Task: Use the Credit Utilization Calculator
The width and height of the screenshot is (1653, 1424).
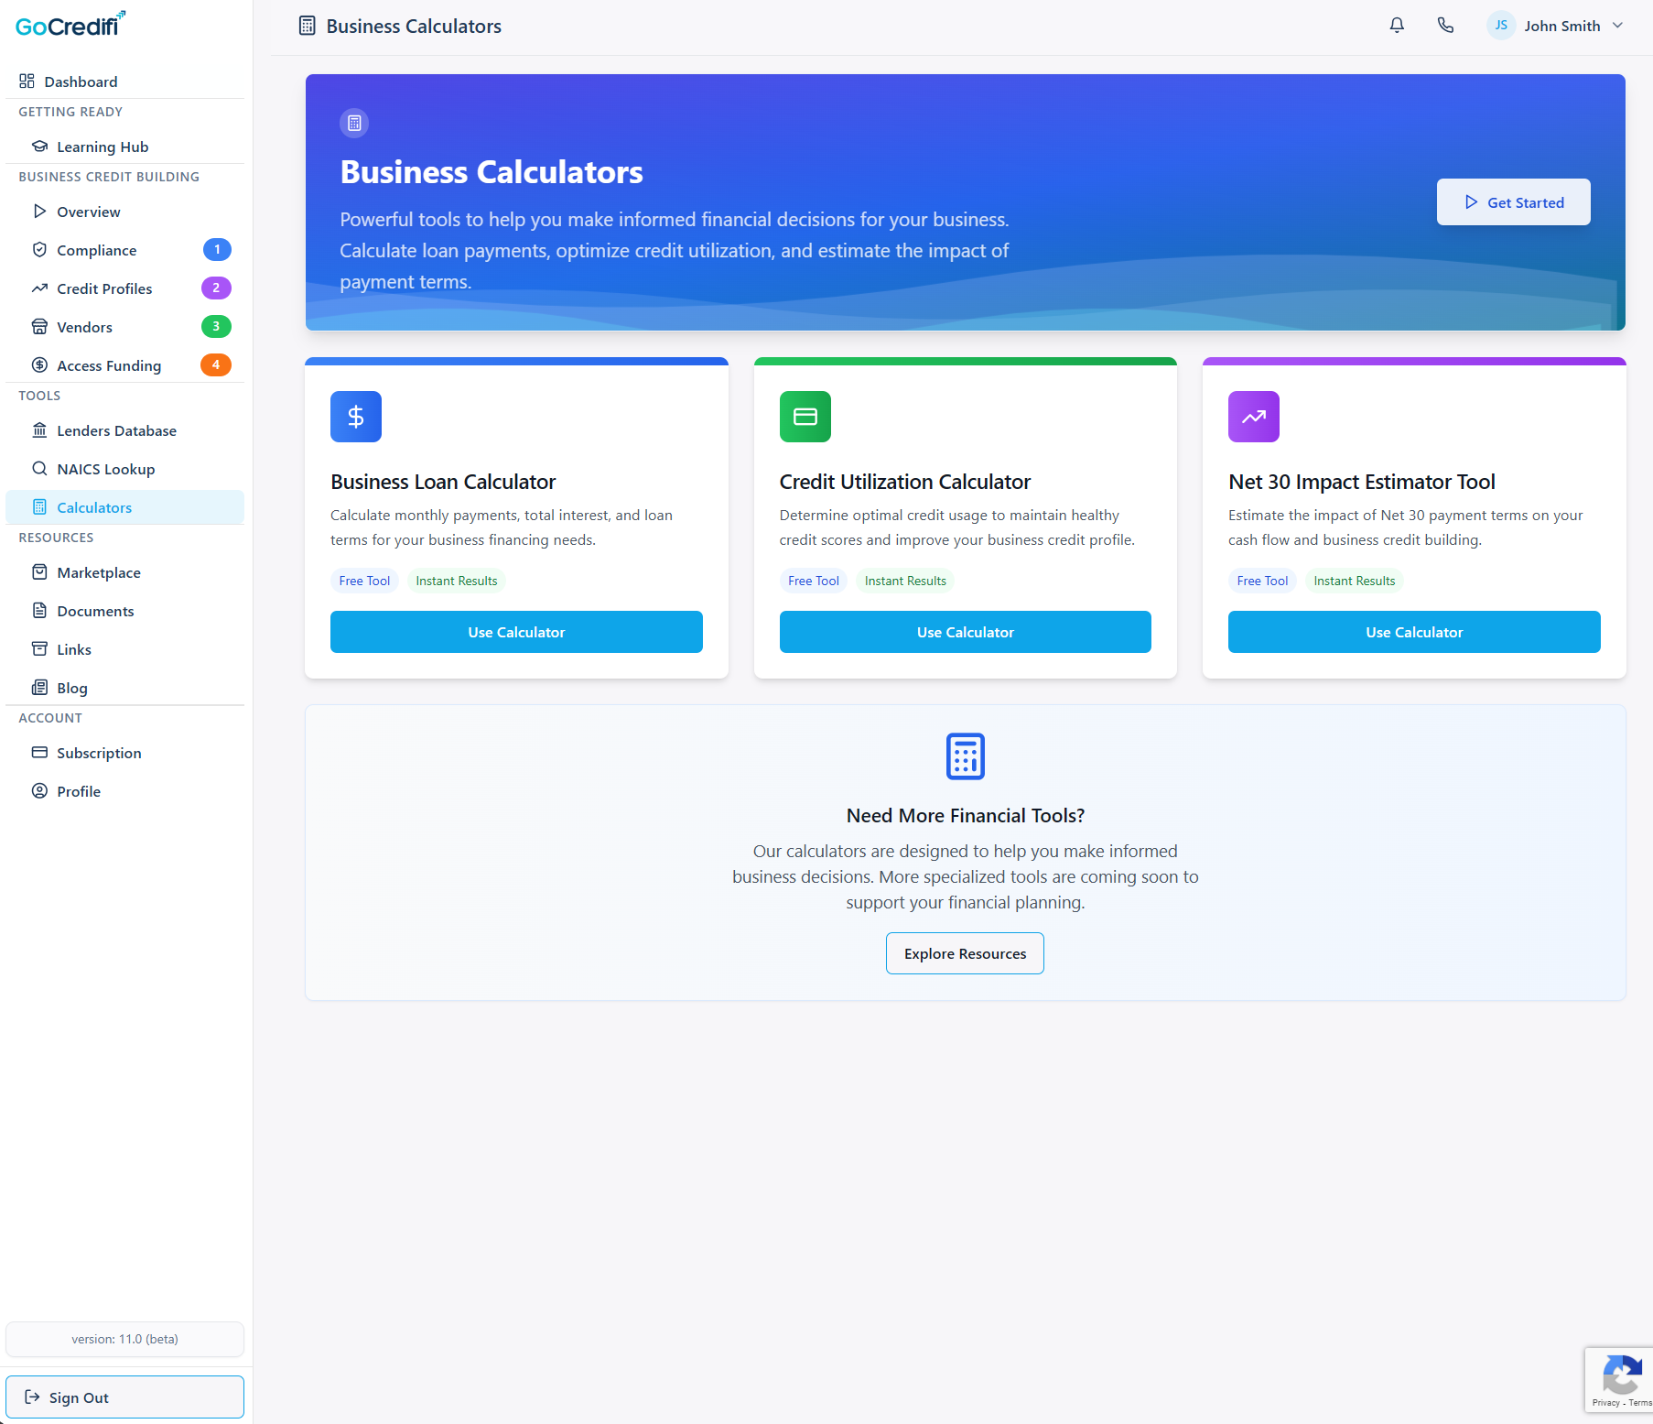Action: [x=964, y=631]
